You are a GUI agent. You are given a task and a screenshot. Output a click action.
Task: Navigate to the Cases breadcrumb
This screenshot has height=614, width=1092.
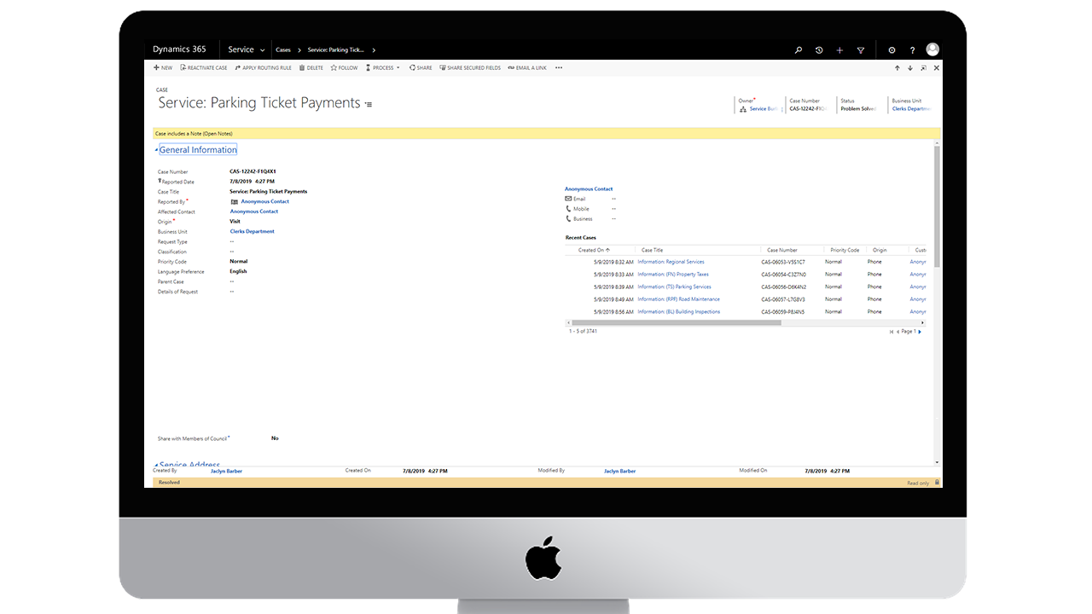[283, 49]
